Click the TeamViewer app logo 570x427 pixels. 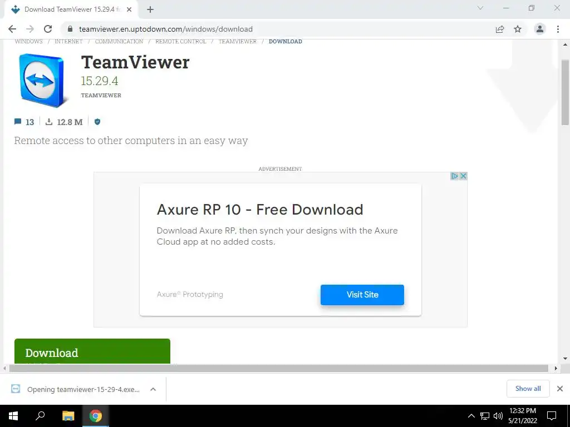(43, 80)
